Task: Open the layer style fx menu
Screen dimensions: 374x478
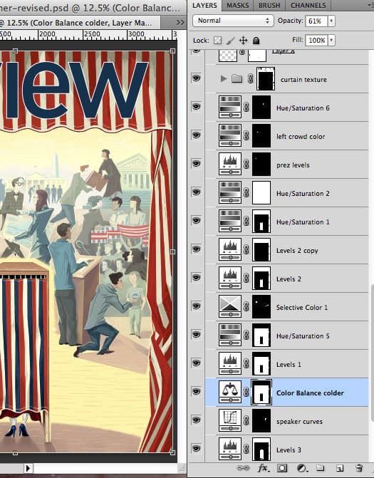Action: pos(263,468)
